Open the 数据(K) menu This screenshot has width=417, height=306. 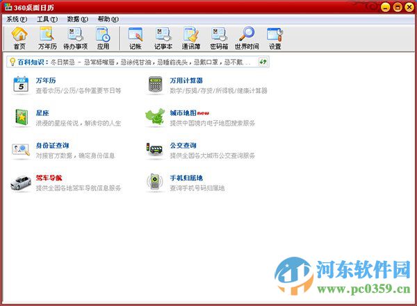coord(77,19)
